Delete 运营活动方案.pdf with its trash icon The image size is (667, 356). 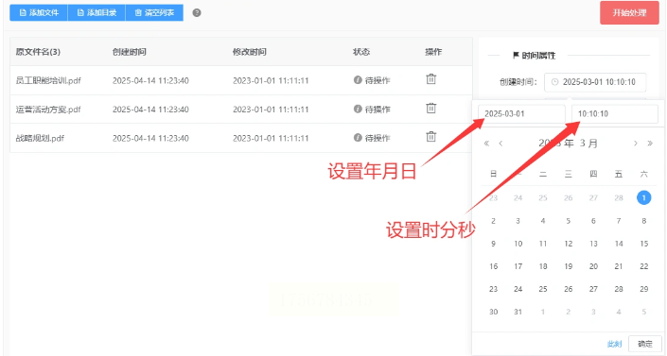(x=430, y=108)
